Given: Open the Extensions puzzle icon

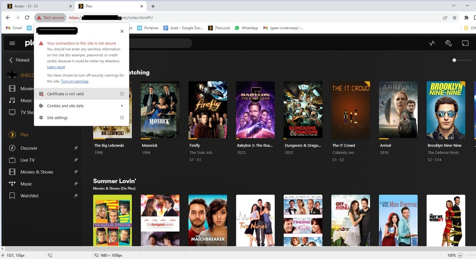Looking at the screenshot, I should point(466,17).
